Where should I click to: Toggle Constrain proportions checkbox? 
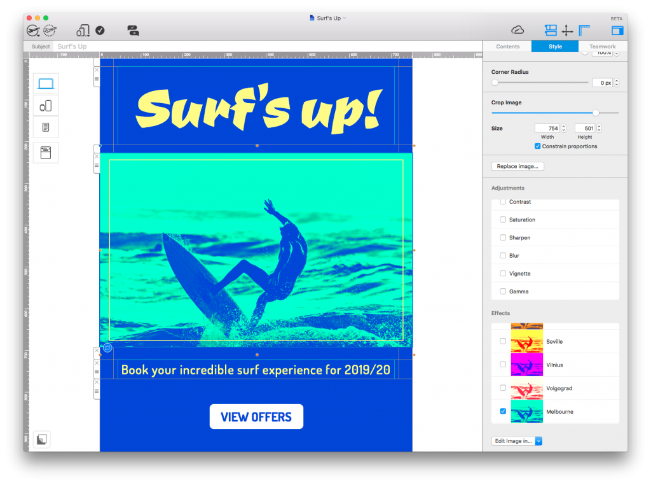pos(537,146)
